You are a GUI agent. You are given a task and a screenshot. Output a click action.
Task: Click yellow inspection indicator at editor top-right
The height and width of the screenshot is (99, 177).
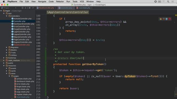(176, 15)
